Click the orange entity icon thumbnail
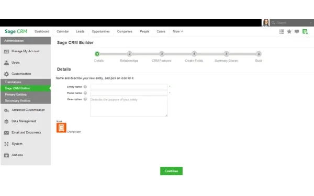Image resolution: width=314 pixels, height=196 pixels. pos(61,128)
